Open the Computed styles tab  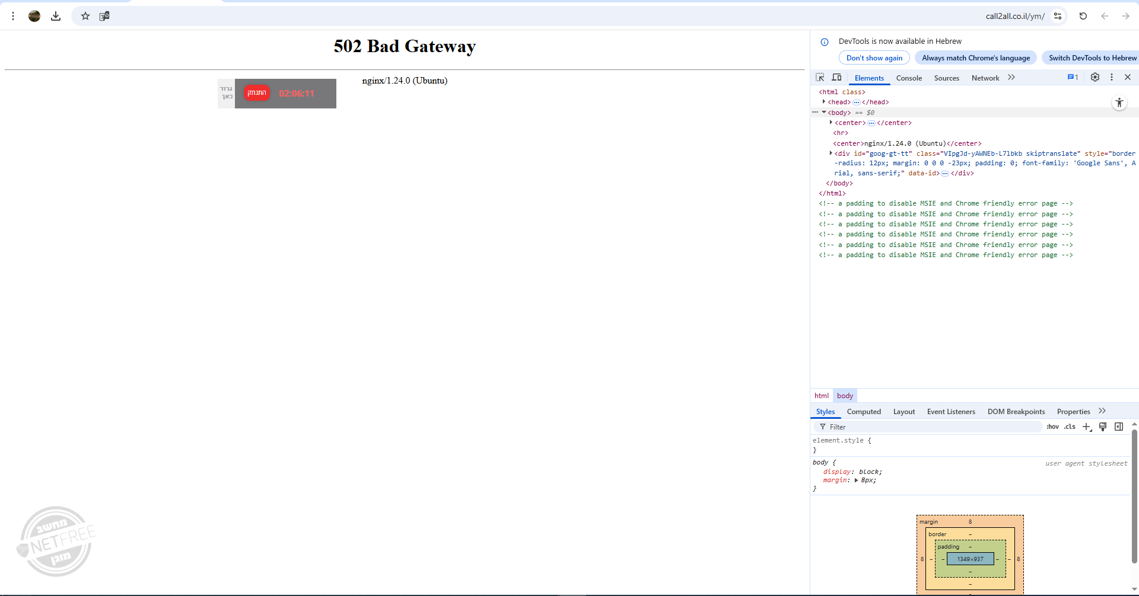[x=864, y=412]
